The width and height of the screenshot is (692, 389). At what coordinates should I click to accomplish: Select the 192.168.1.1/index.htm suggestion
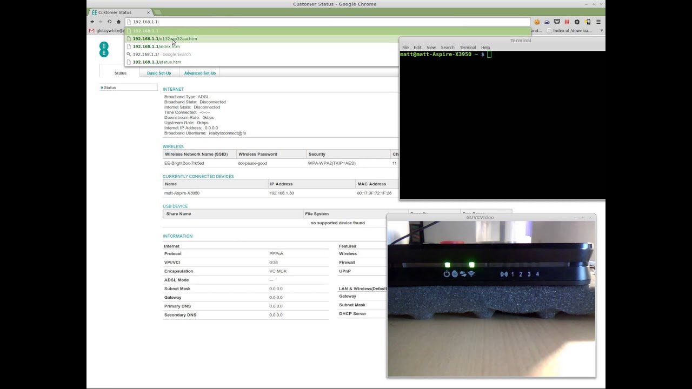point(262,46)
